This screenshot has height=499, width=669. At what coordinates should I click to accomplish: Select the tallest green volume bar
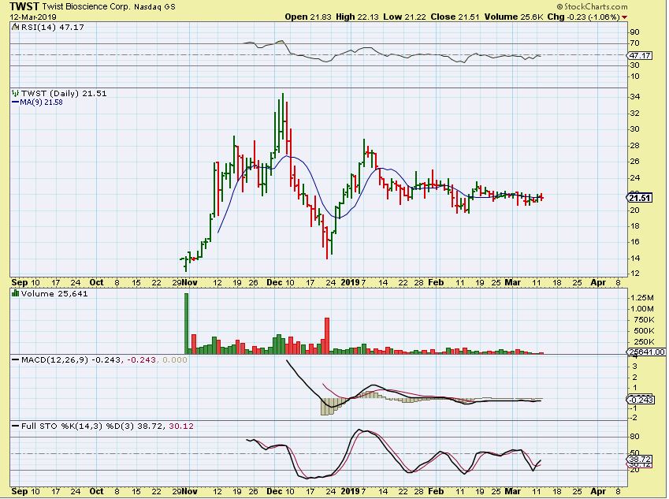[x=187, y=323]
